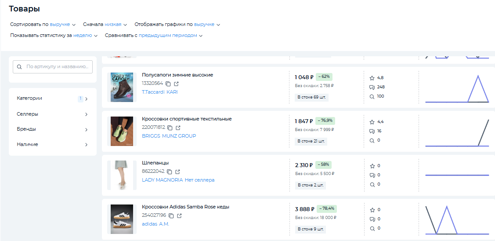Screen dimensions: 495x241
Task: Open Отображать графики по выручке dropdown
Action: coord(206,25)
